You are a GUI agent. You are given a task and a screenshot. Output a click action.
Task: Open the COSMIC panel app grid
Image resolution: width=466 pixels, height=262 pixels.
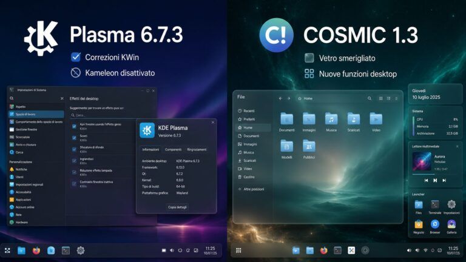click(x=238, y=250)
